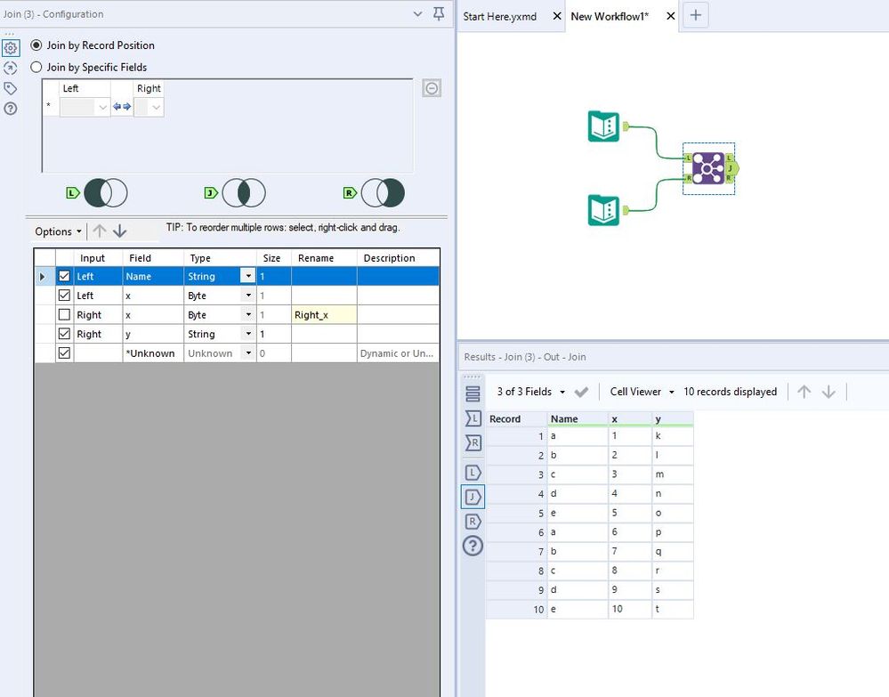Click the inner Join Venn diagram

(244, 193)
